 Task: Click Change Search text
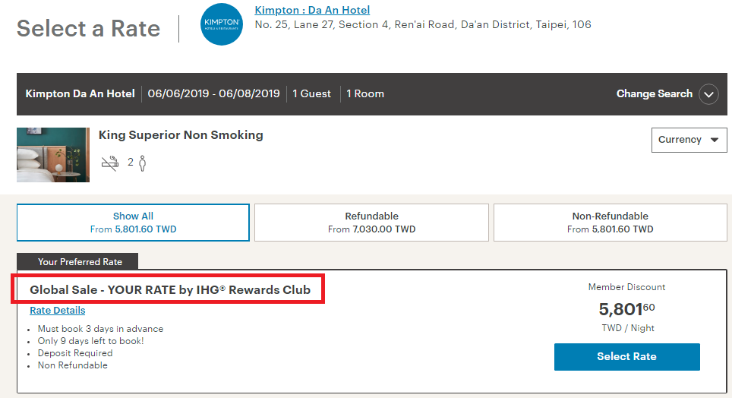point(654,93)
